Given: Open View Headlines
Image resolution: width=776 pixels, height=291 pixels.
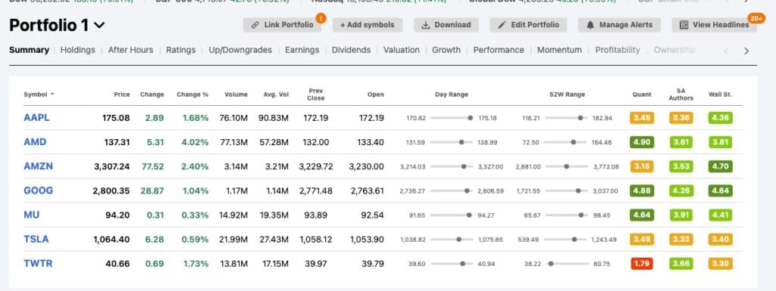Looking at the screenshot, I should [x=714, y=25].
